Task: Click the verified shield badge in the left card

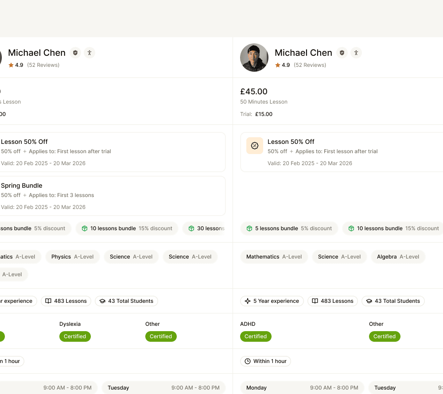Action: click(75, 53)
